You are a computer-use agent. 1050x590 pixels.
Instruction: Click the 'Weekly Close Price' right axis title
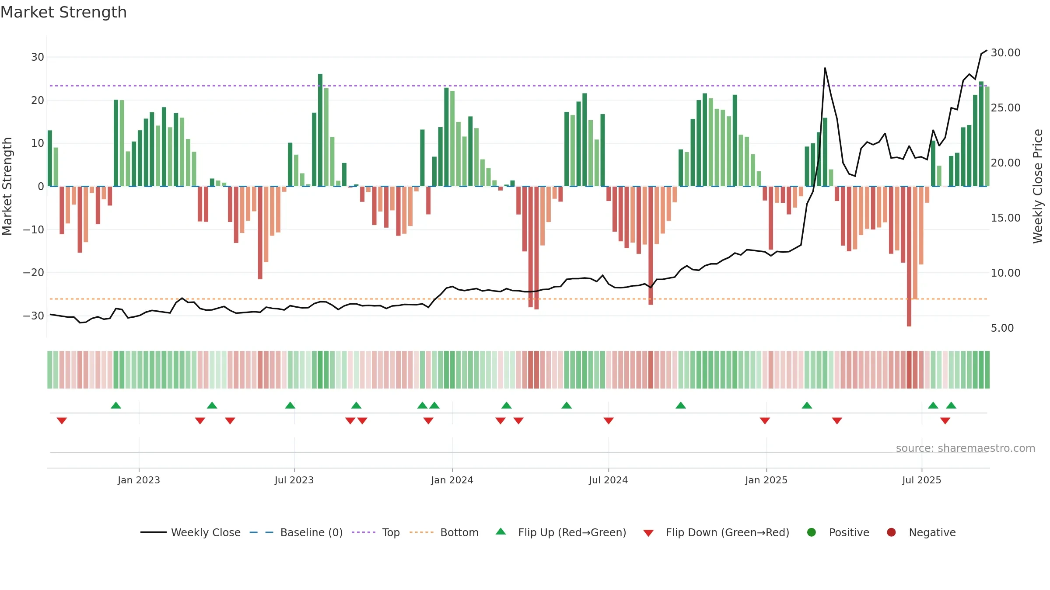pyautogui.click(x=1038, y=186)
